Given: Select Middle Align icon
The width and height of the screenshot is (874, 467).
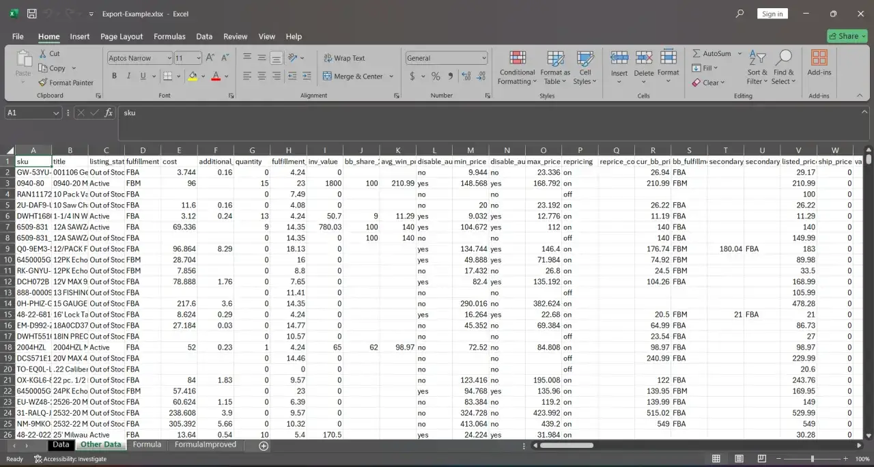Looking at the screenshot, I should [262, 58].
